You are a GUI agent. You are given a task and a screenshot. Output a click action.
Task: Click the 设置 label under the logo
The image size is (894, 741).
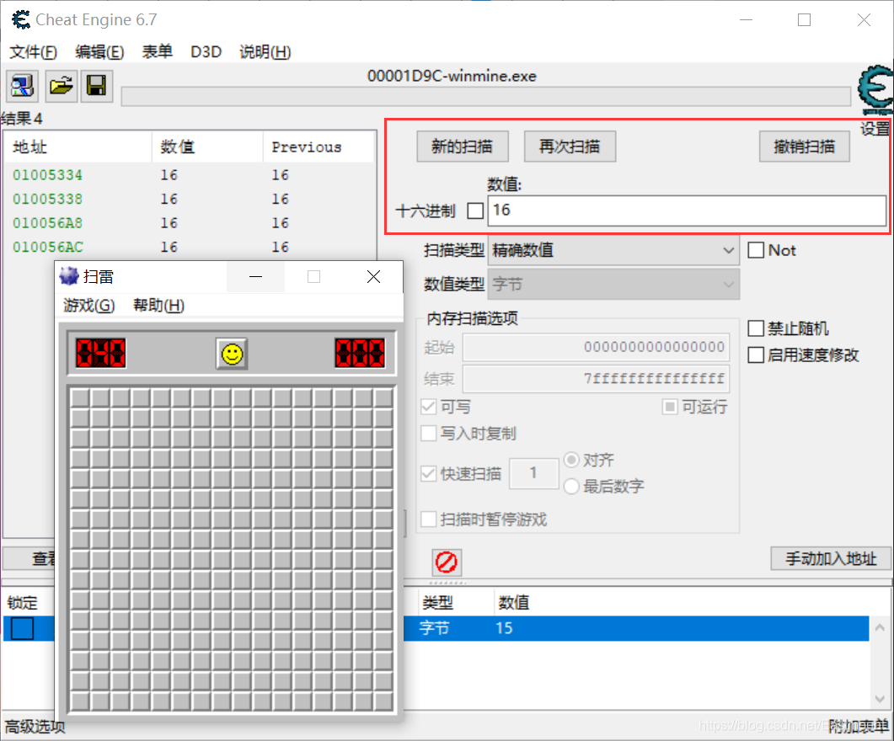pyautogui.click(x=875, y=129)
